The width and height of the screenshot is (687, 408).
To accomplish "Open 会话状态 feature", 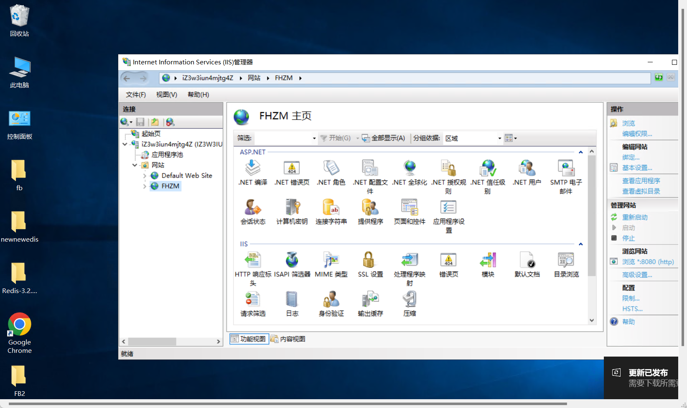I will pos(253,212).
